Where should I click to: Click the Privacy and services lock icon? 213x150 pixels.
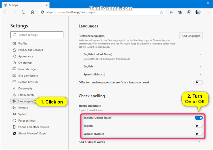coord(14,50)
